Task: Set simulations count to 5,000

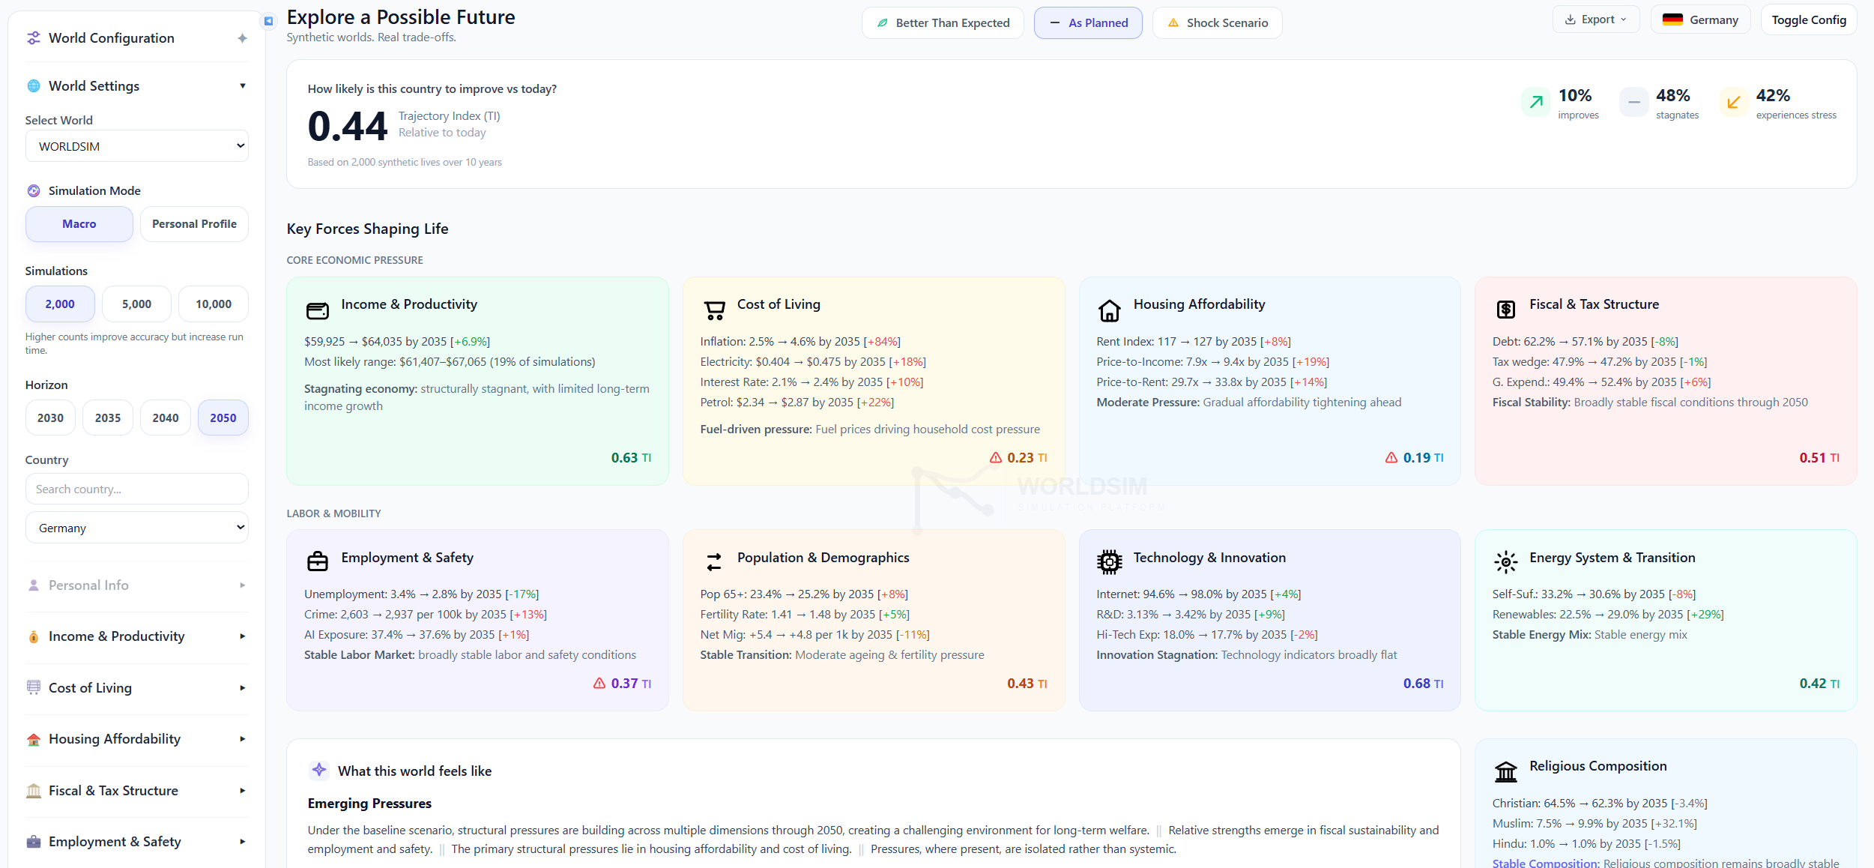Action: 136,304
